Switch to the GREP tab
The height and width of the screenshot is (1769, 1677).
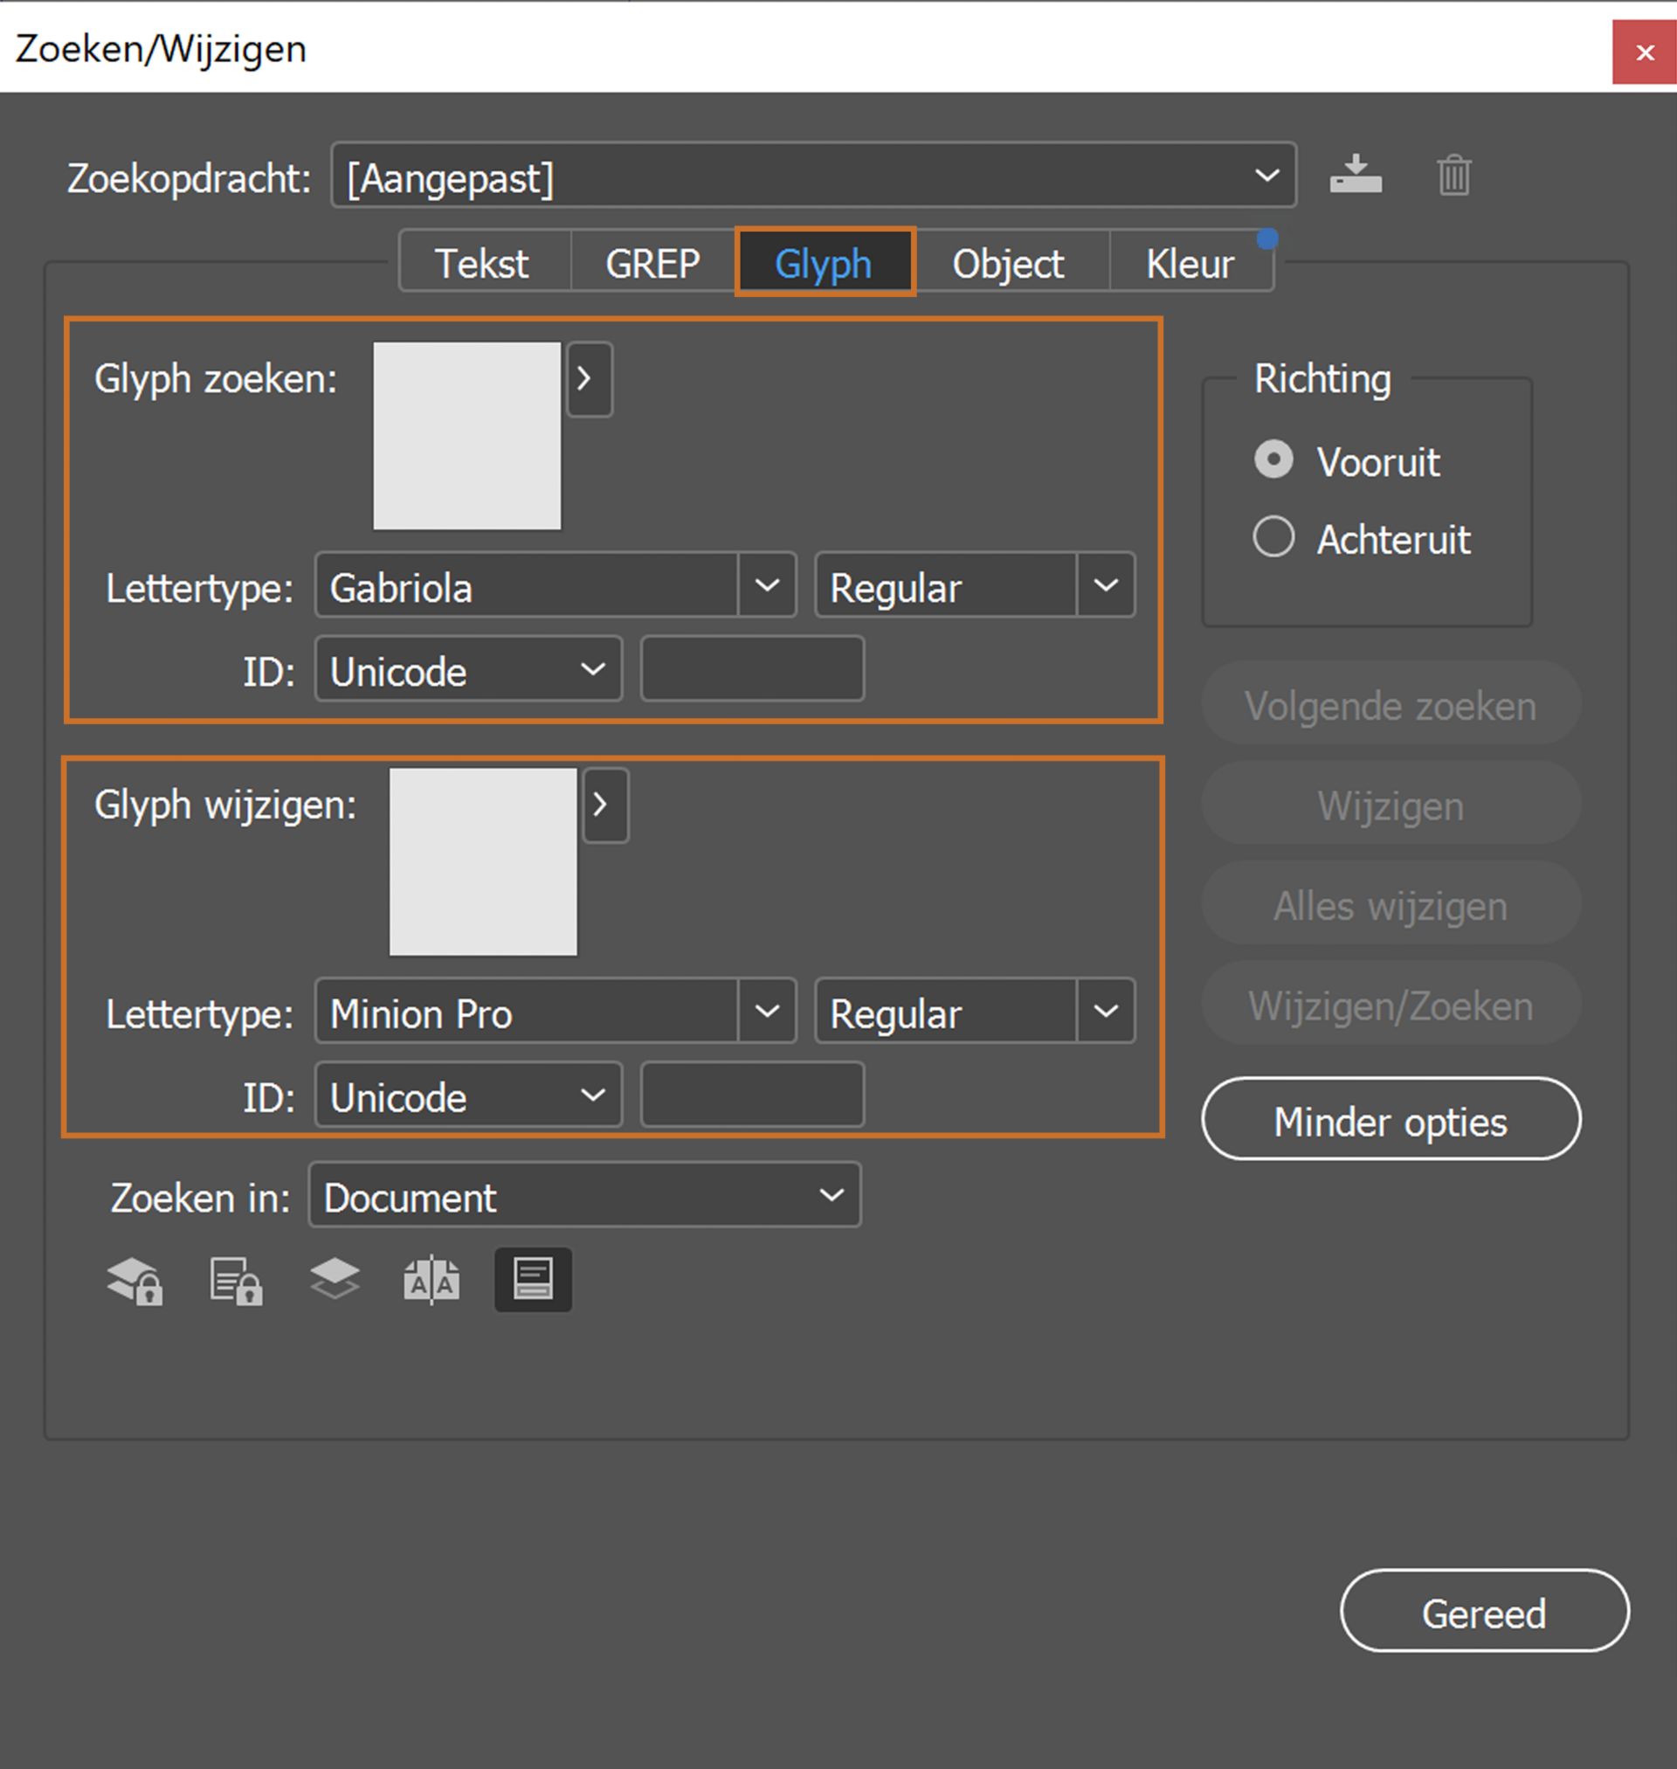click(x=652, y=263)
